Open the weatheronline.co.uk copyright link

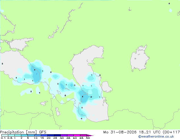pos(156,136)
